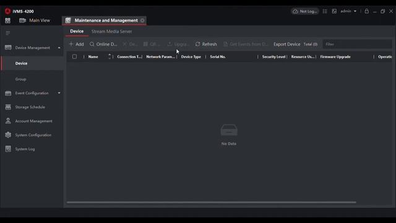Screen dimensions: 396x223
Task: Click the Add device button
Action: (77, 44)
